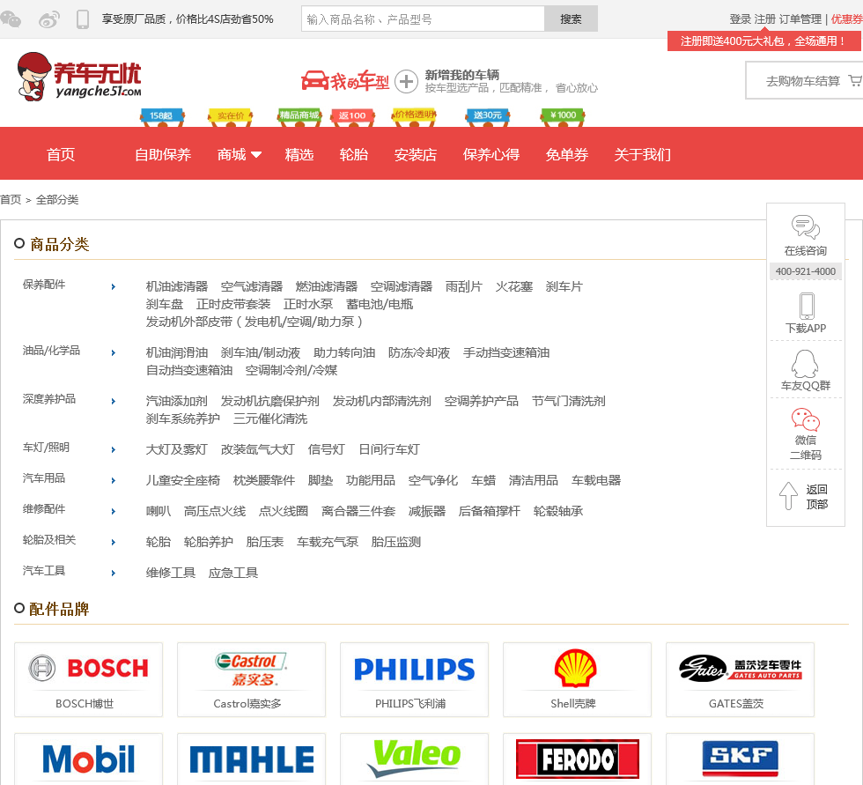Click the 400-921-4000 phone number
The width and height of the screenshot is (863, 785).
[x=805, y=271]
